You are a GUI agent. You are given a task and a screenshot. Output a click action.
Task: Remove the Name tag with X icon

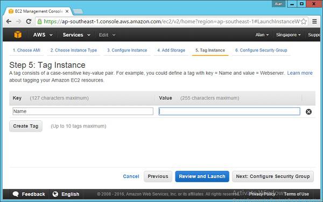coord(308,112)
